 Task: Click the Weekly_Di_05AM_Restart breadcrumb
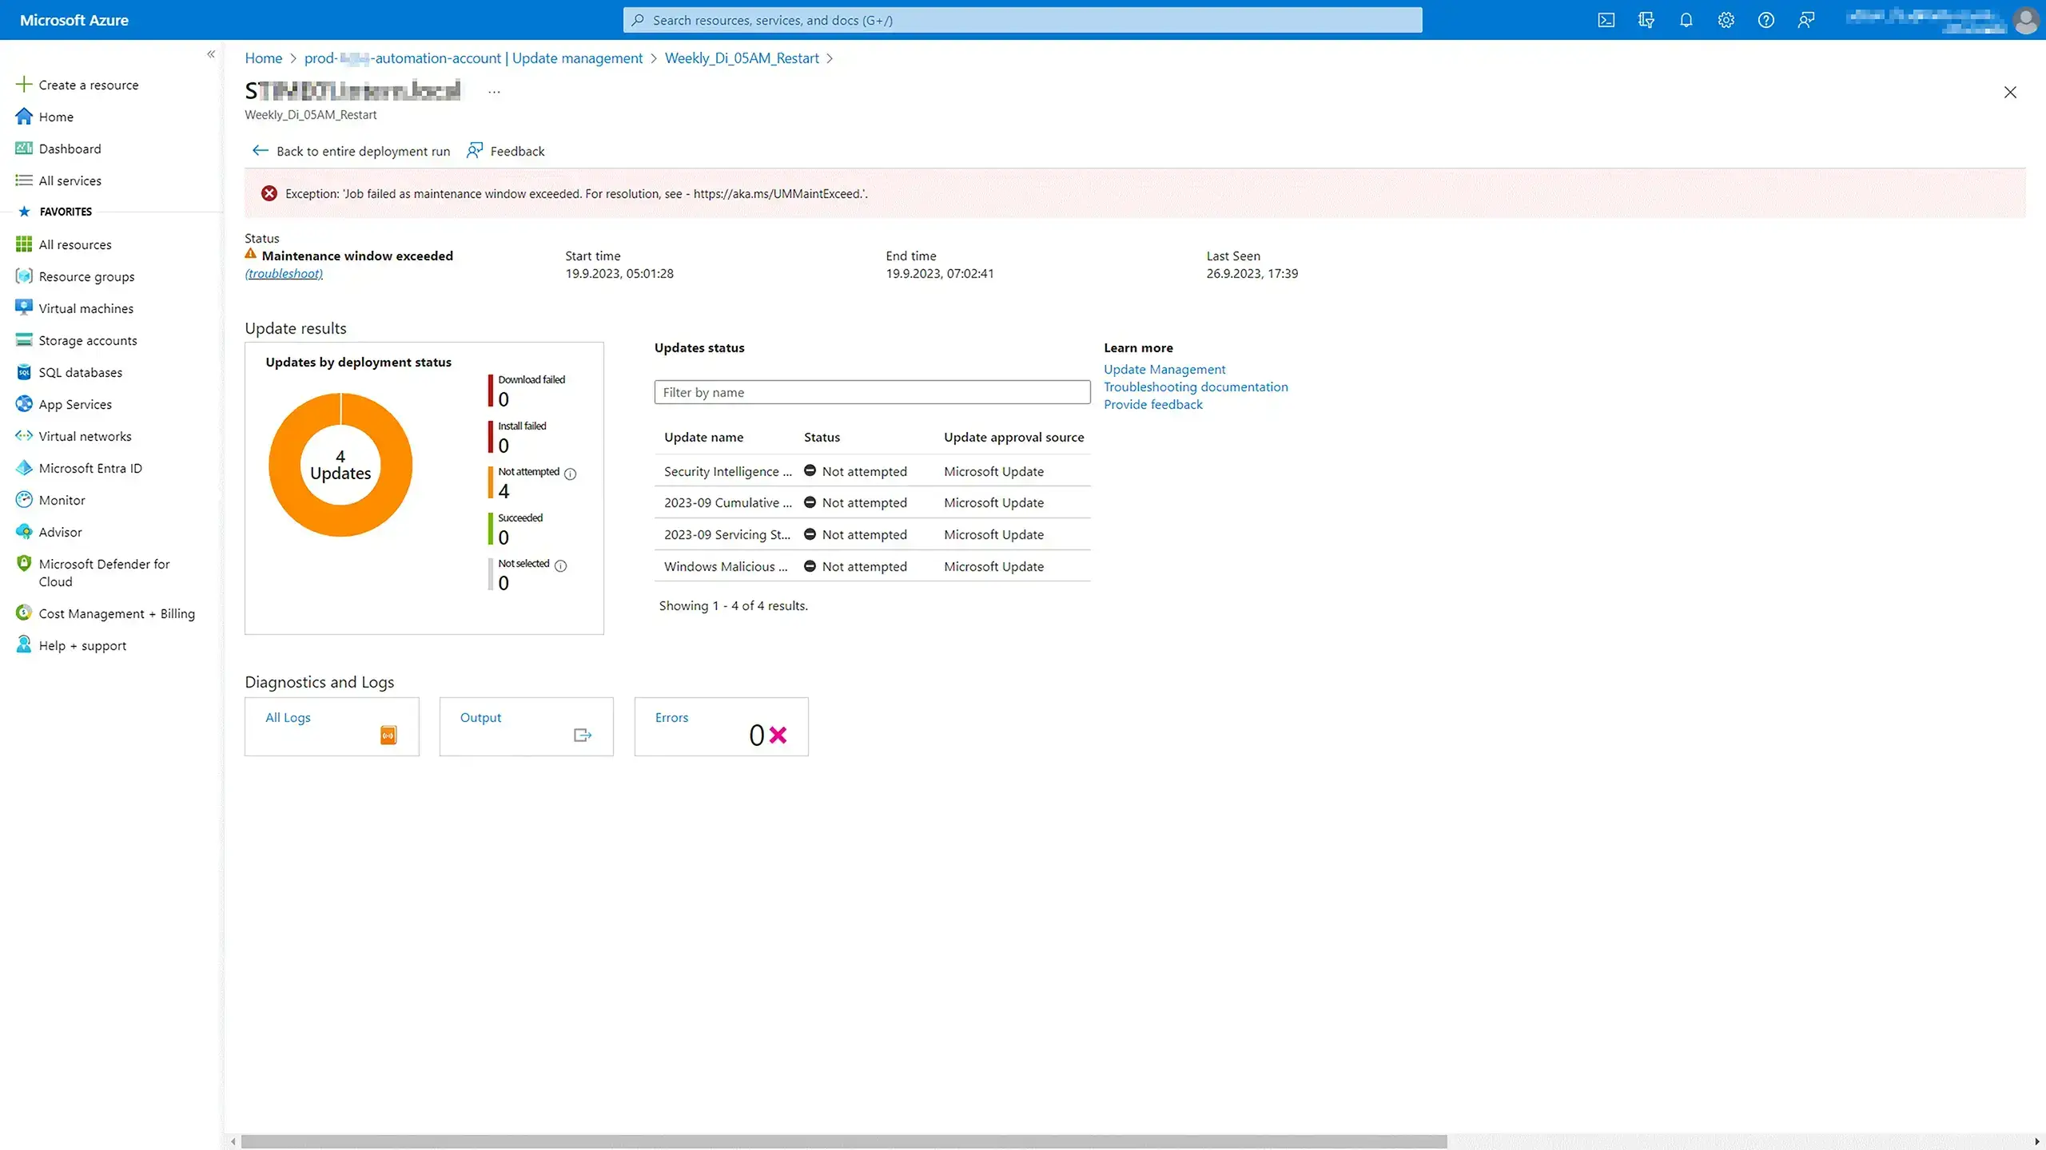coord(742,58)
